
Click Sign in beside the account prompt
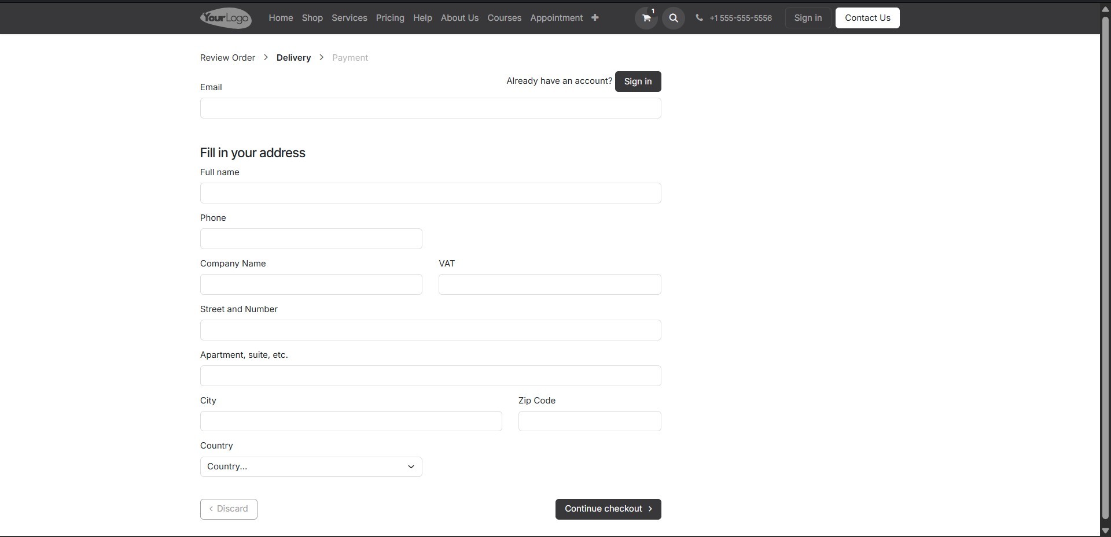point(638,82)
